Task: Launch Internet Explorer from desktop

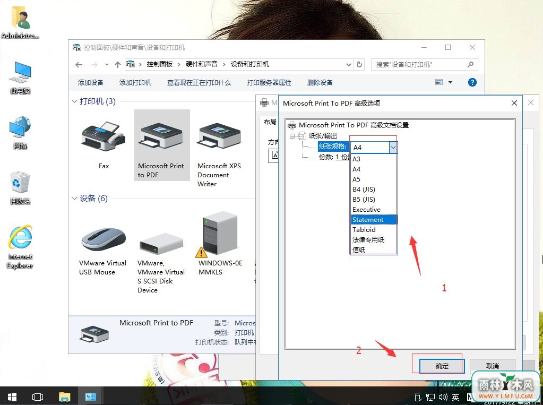Action: (x=20, y=247)
